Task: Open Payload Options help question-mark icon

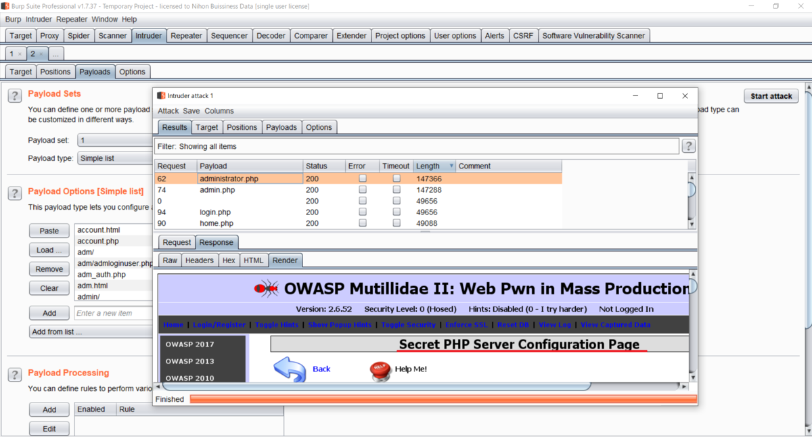Action: (15, 194)
